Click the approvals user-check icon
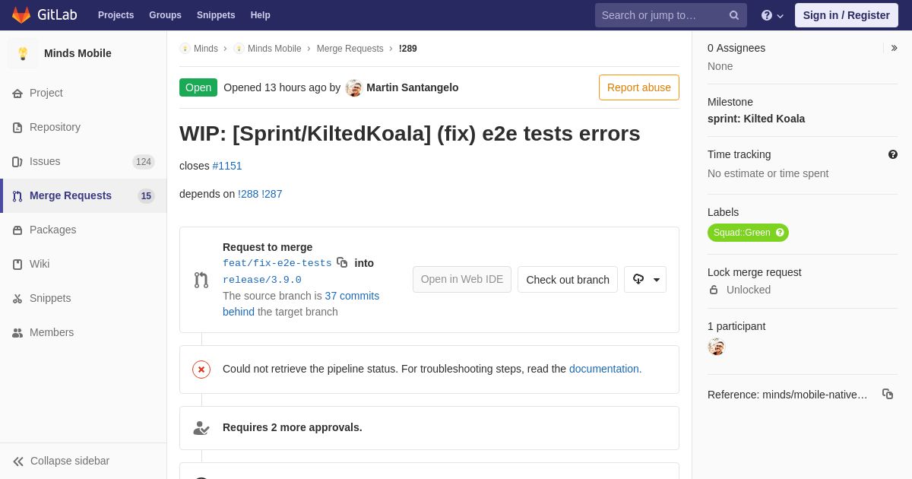This screenshot has height=479, width=912. pyautogui.click(x=201, y=428)
